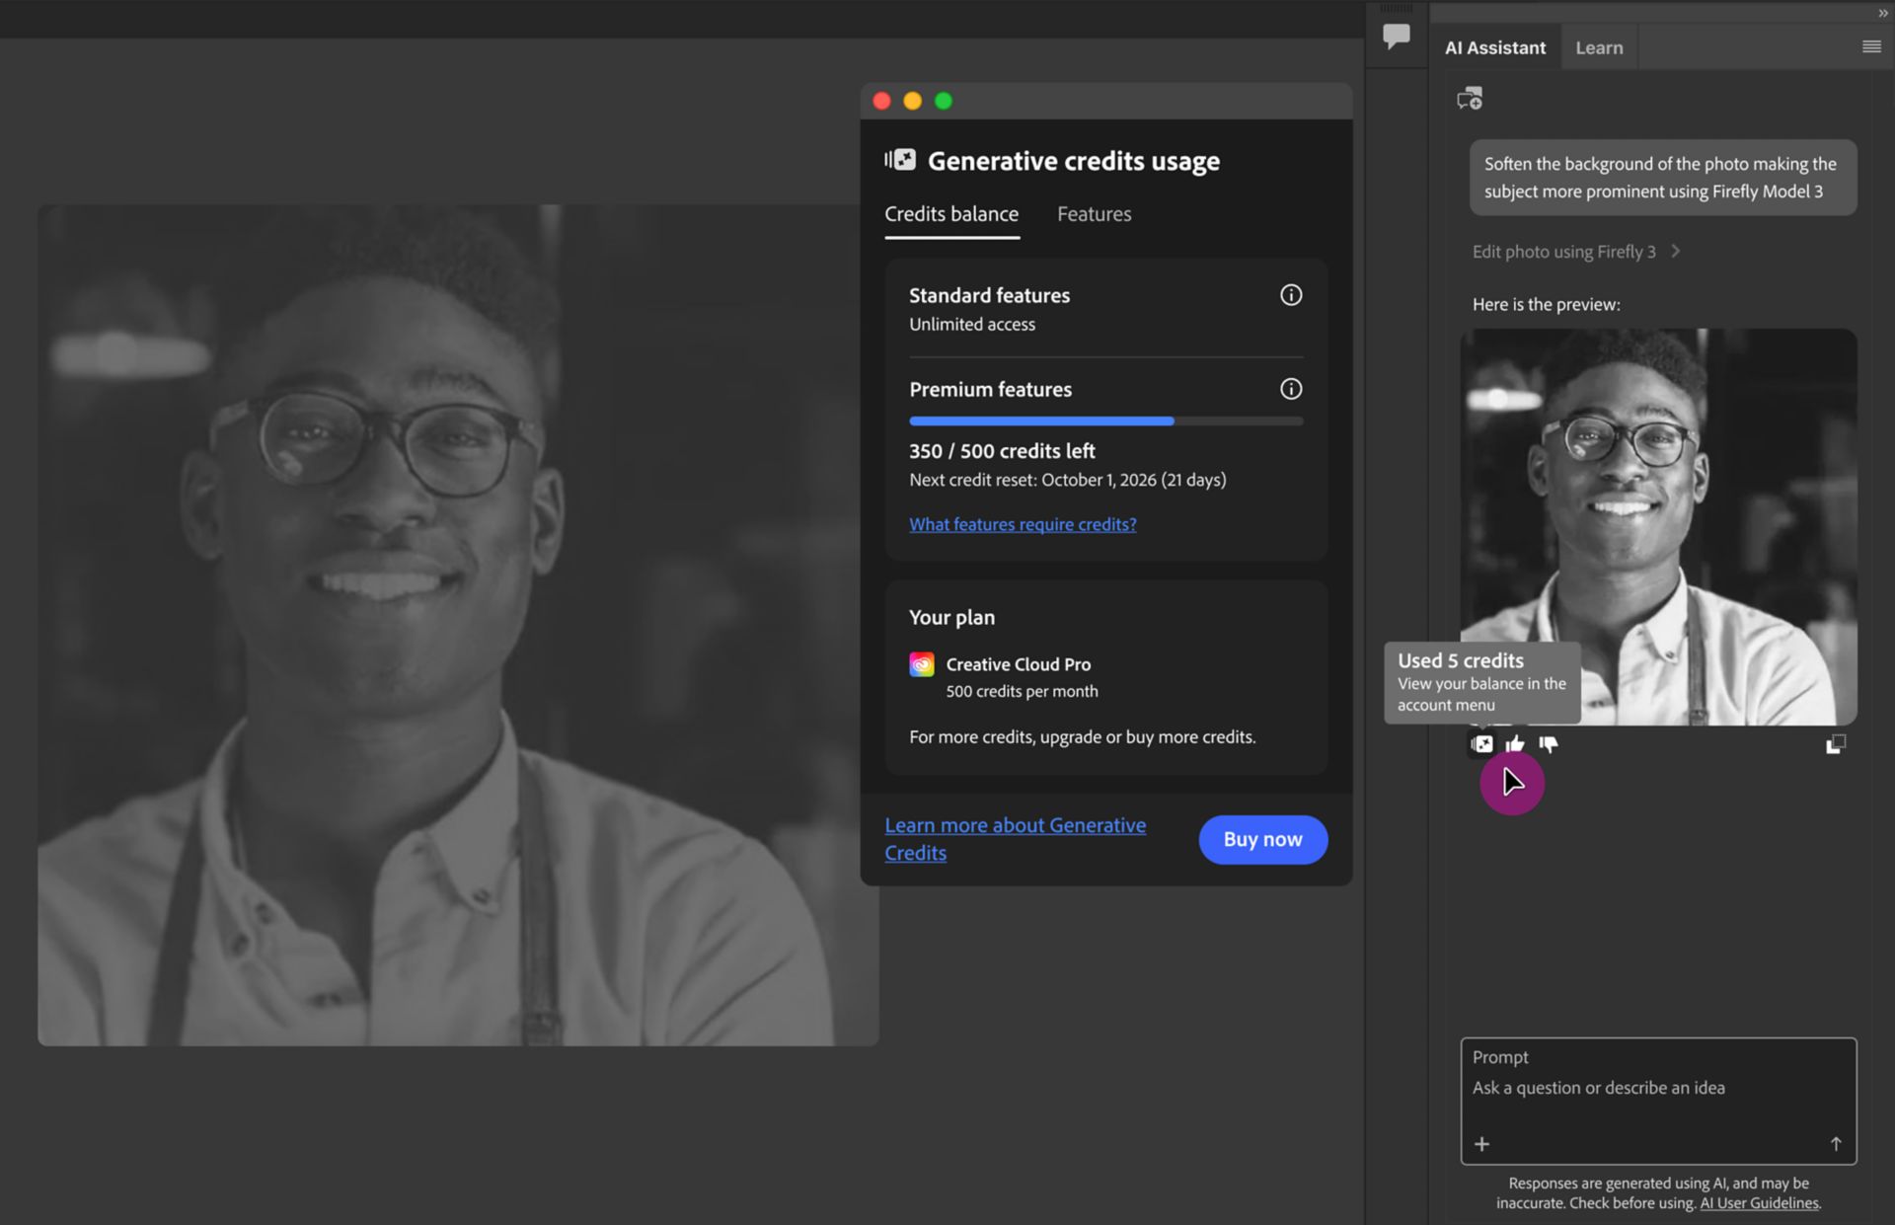This screenshot has width=1895, height=1225.
Task: Click the user message about softening background
Action: tap(1663, 178)
